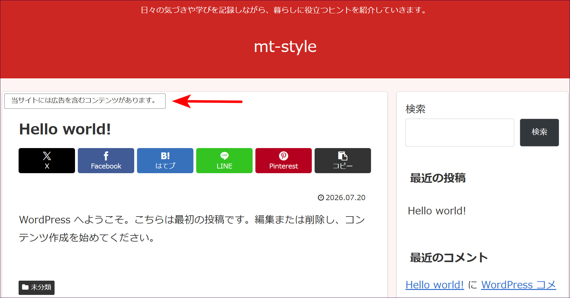570x298 pixels.
Task: Click the Hello world! article heading
Action: pos(65,129)
